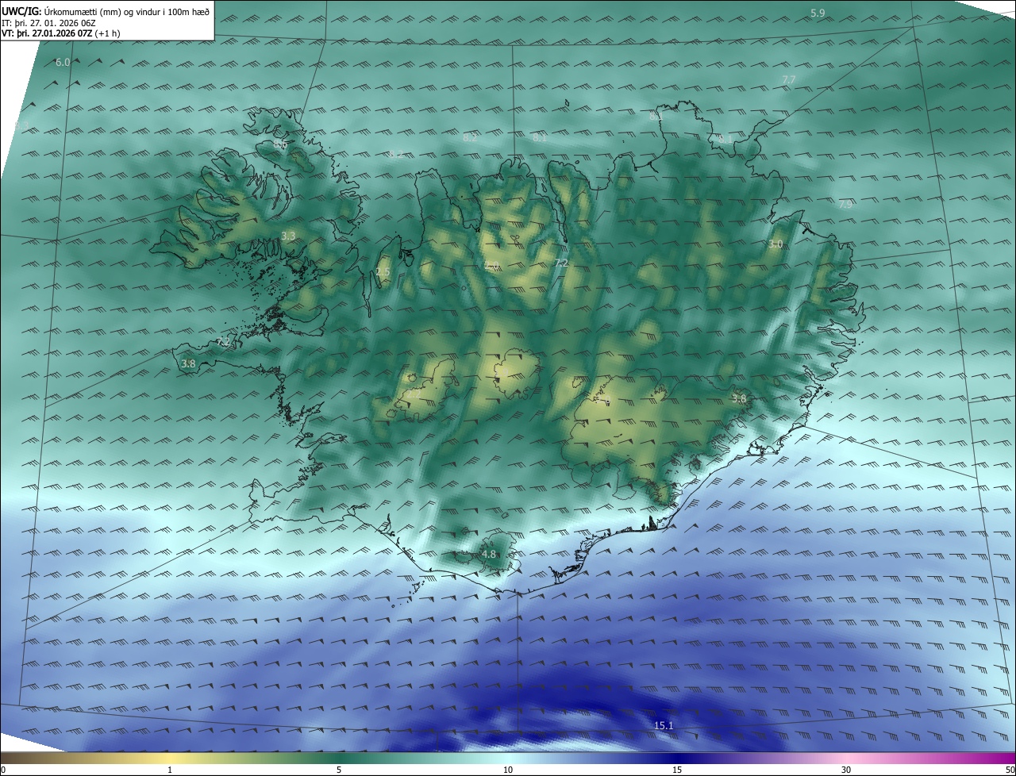Image resolution: width=1016 pixels, height=776 pixels.
Task: Click the navy legend color at the 15 tick
Action: (x=677, y=758)
